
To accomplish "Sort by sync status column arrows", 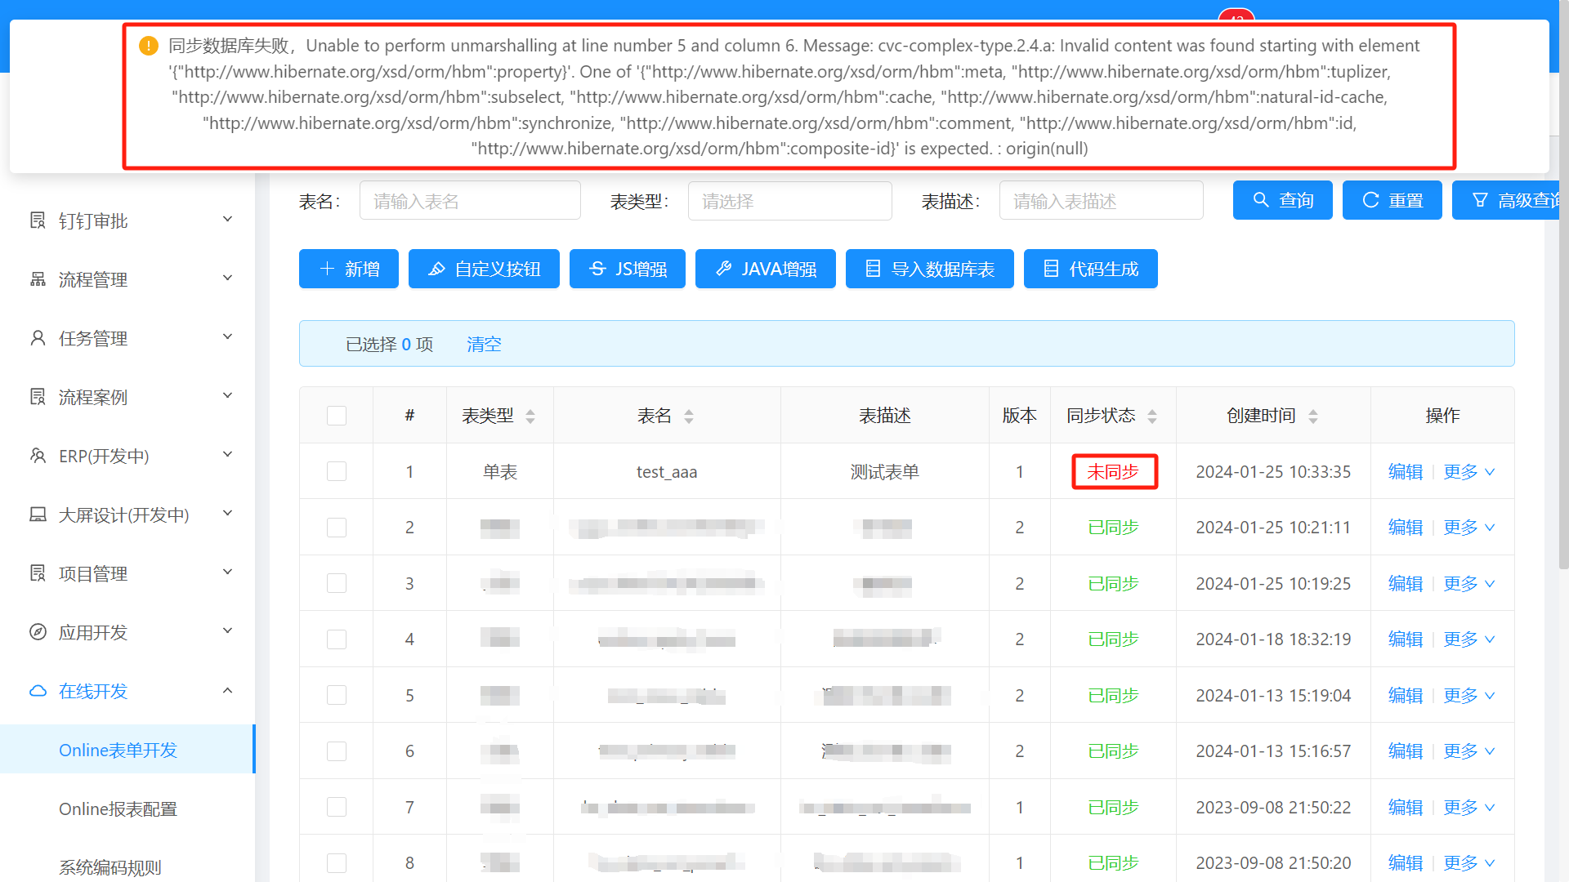I will tap(1152, 416).
